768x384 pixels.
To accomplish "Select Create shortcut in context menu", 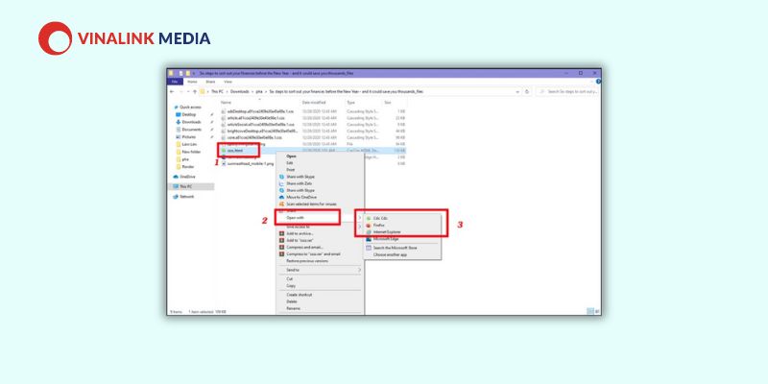I will pos(298,294).
